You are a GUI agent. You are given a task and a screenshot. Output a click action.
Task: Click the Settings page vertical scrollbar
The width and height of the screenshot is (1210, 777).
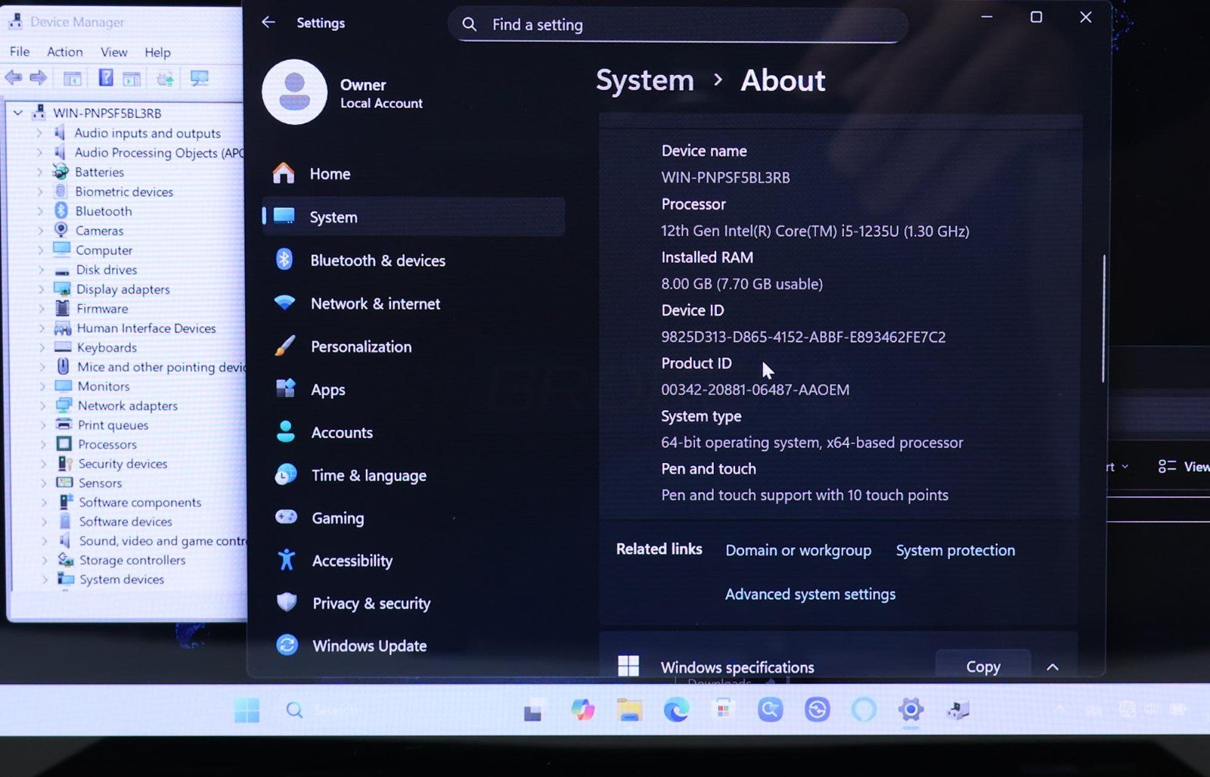click(x=1103, y=318)
